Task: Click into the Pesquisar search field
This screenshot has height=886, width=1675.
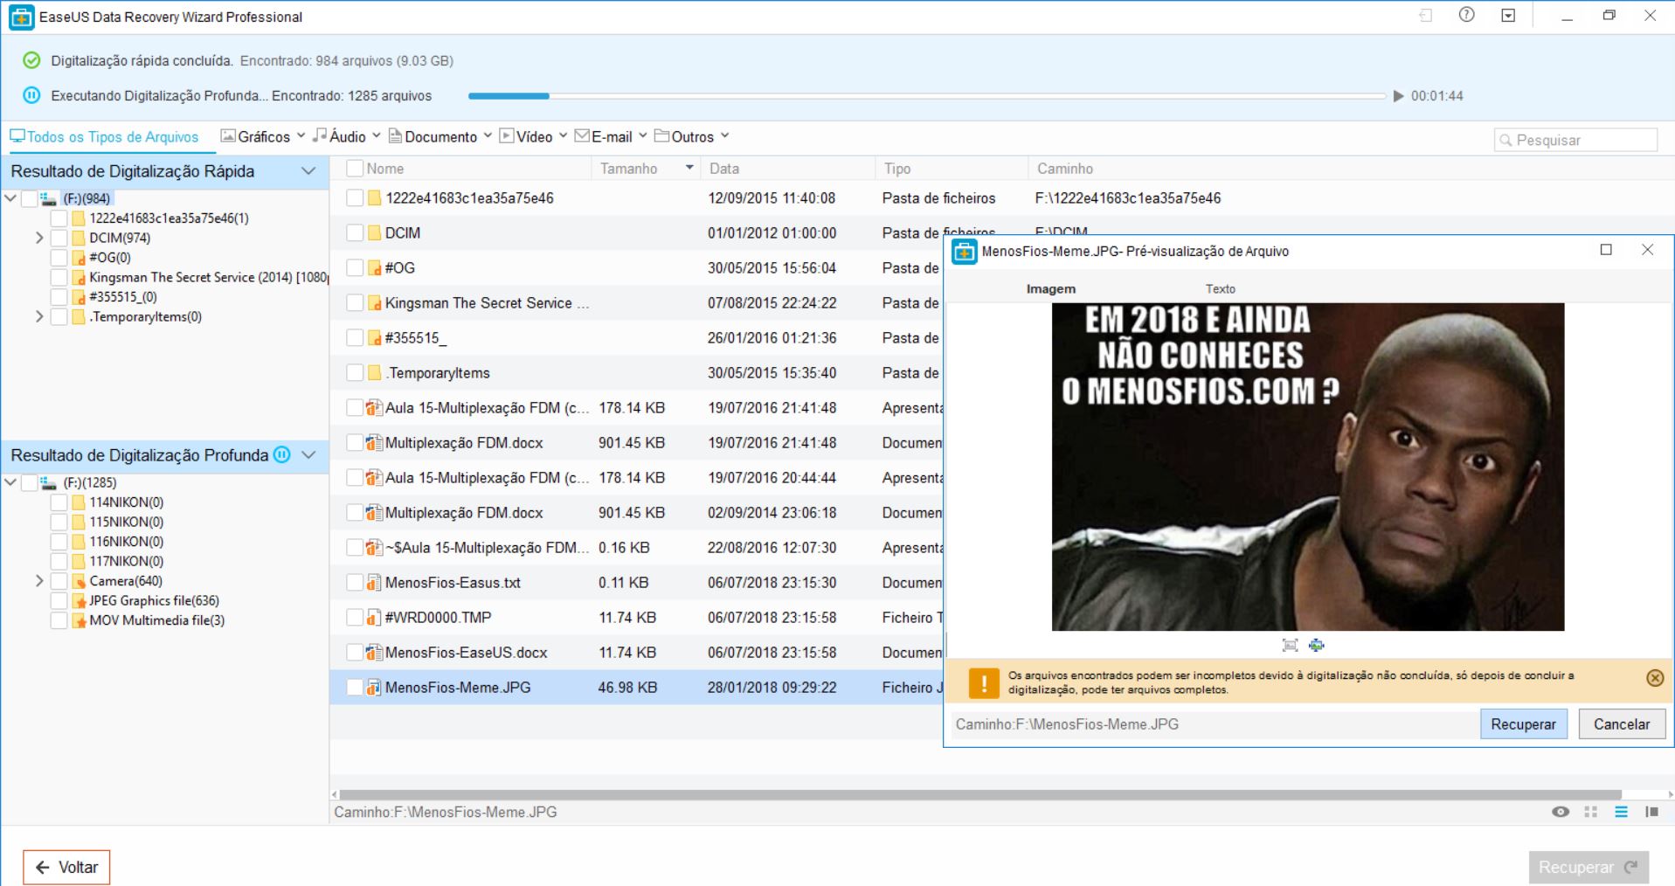Action: 1575,140
